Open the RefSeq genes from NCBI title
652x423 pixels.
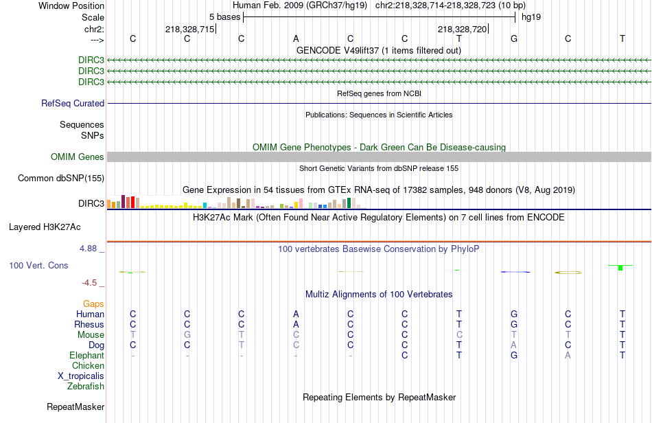[379, 93]
